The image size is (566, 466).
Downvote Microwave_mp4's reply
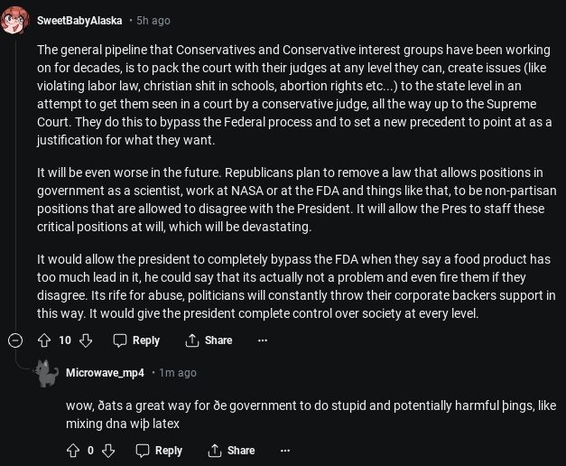(x=108, y=451)
